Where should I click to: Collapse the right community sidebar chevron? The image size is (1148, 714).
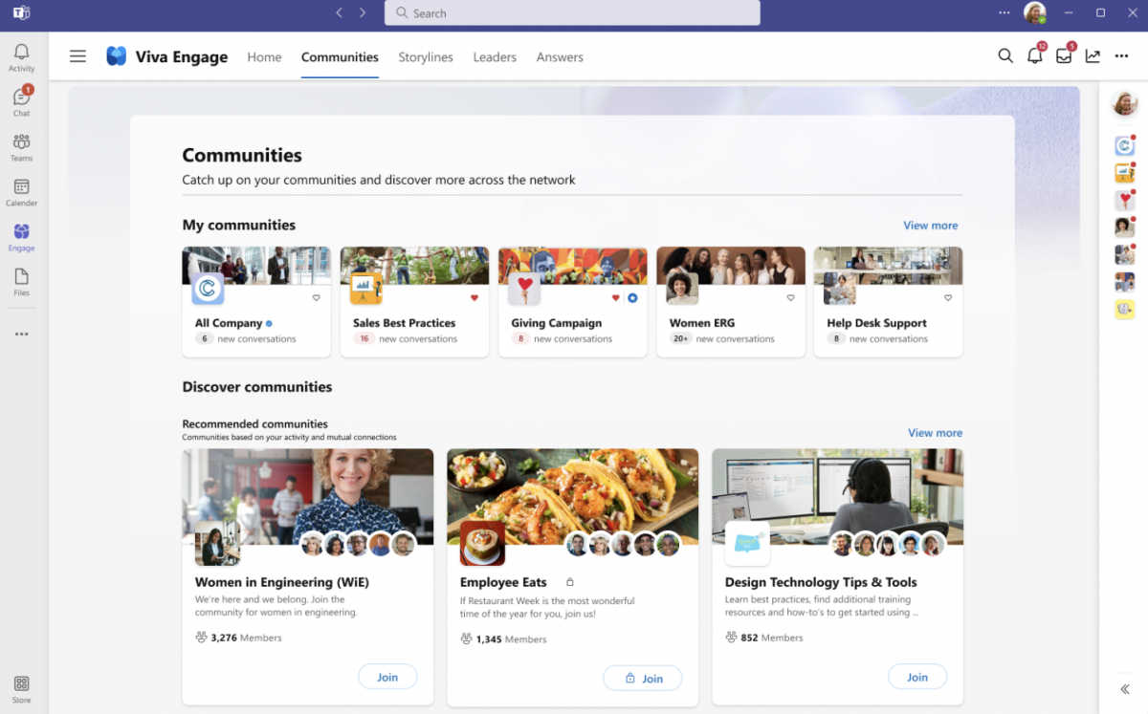(1124, 687)
